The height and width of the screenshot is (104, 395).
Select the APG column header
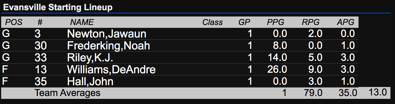click(x=345, y=22)
